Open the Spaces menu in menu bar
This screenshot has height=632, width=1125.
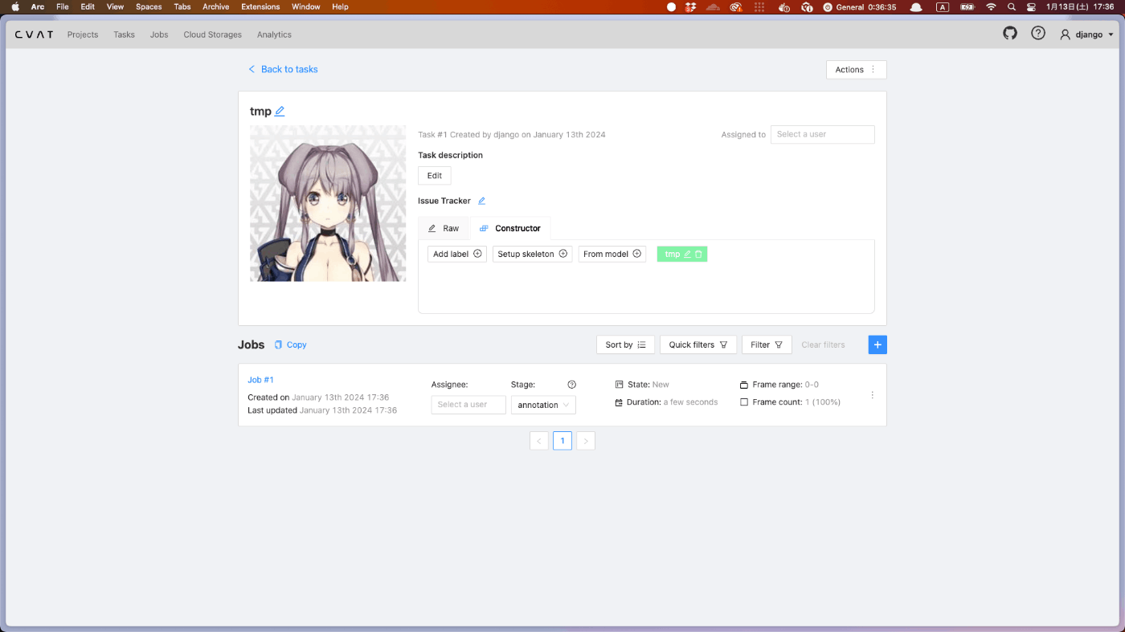click(149, 6)
